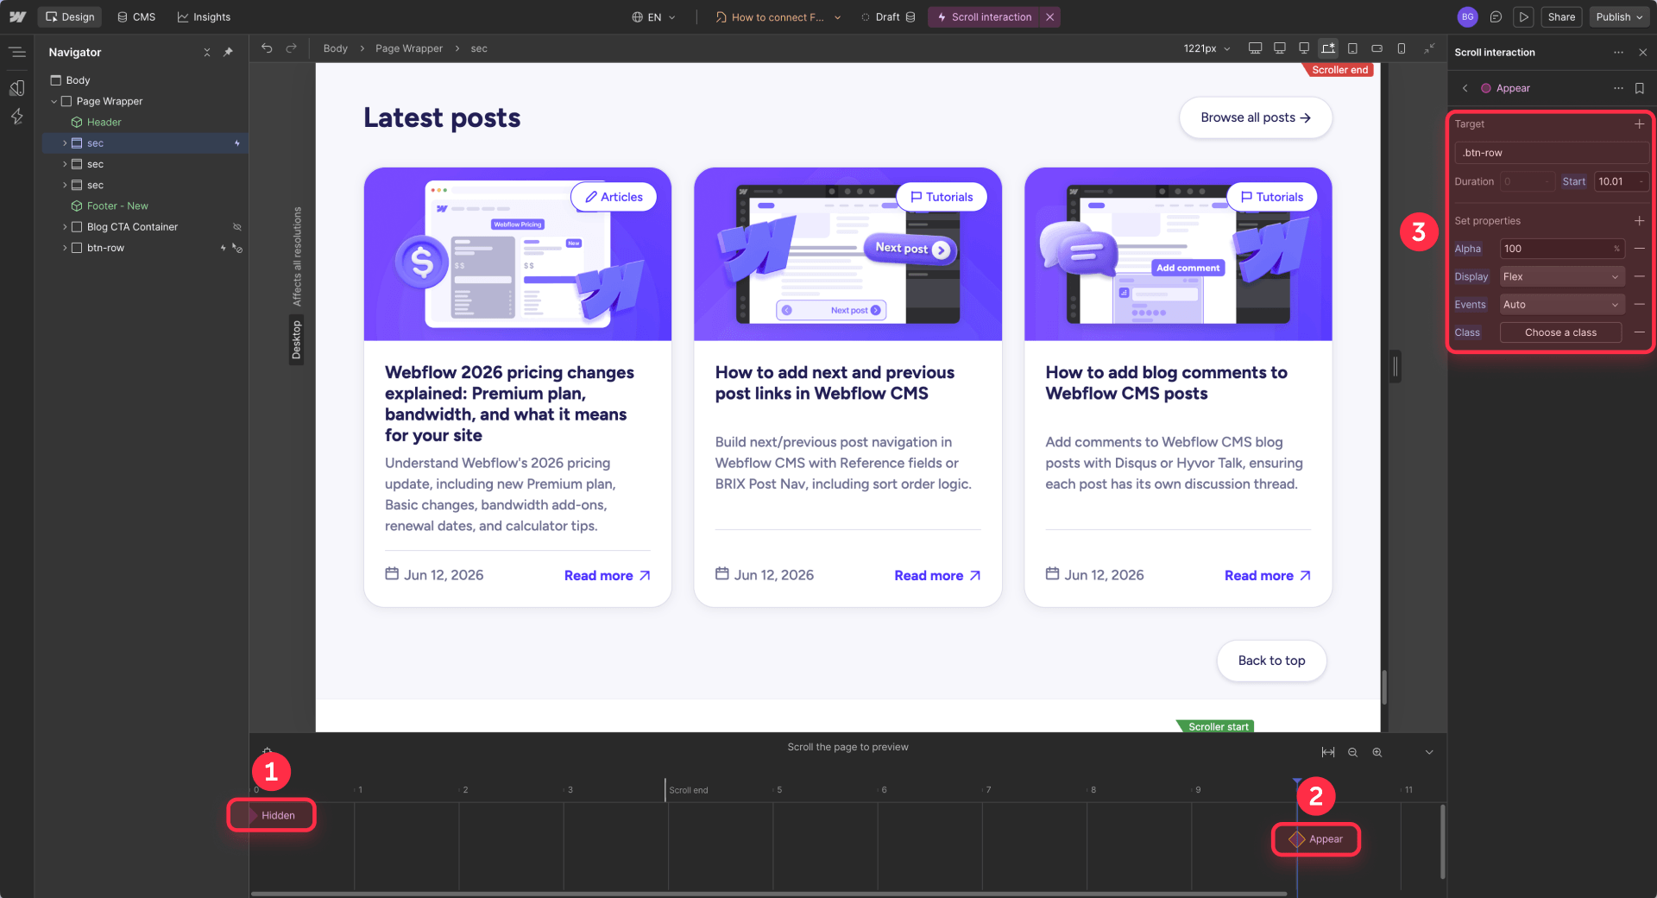Click the Webflow logo menu icon
1657x898 pixels.
pos(17,16)
